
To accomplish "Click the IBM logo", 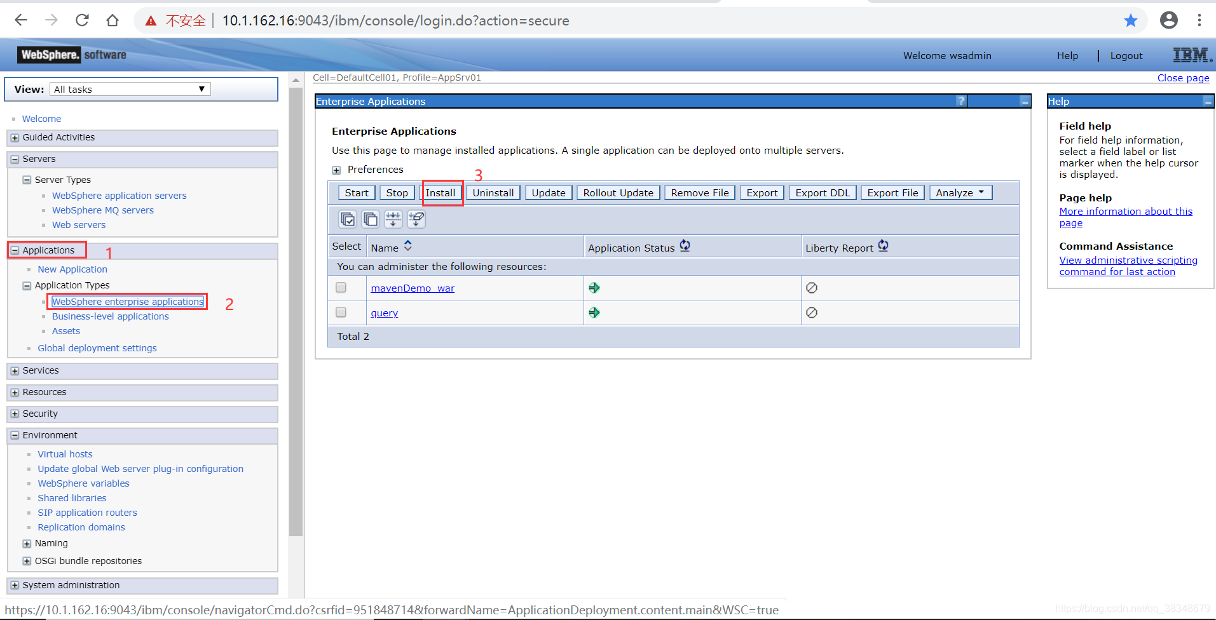I will pos(1192,55).
